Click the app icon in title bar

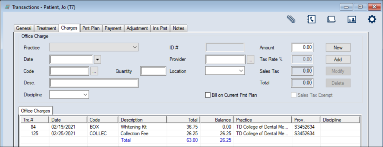click(7, 7)
